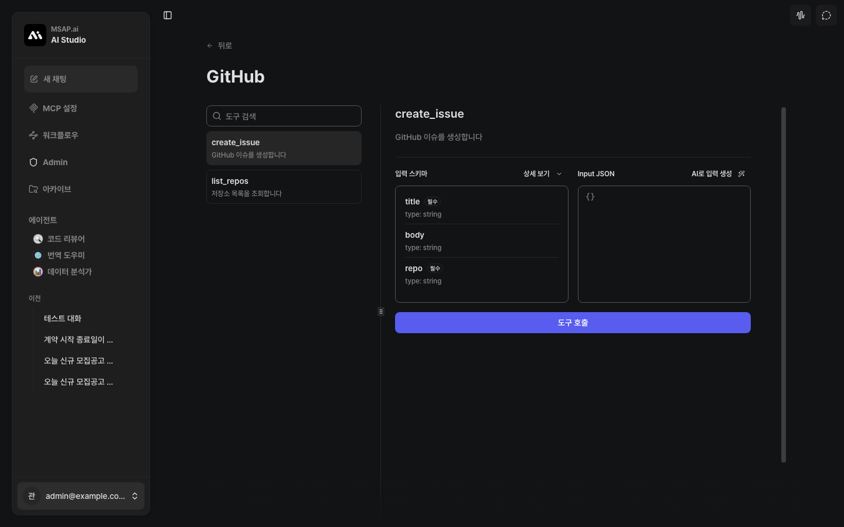Select the list_repos tool

(x=284, y=187)
